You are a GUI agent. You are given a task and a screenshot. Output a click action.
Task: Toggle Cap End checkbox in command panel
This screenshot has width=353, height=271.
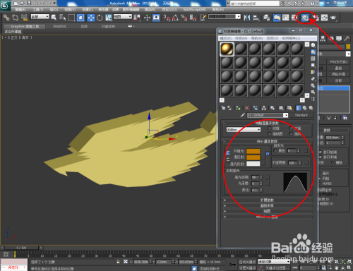pos(321,157)
